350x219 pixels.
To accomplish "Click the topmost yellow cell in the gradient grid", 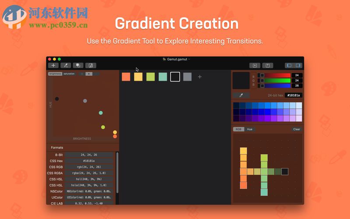I will pos(244,151).
